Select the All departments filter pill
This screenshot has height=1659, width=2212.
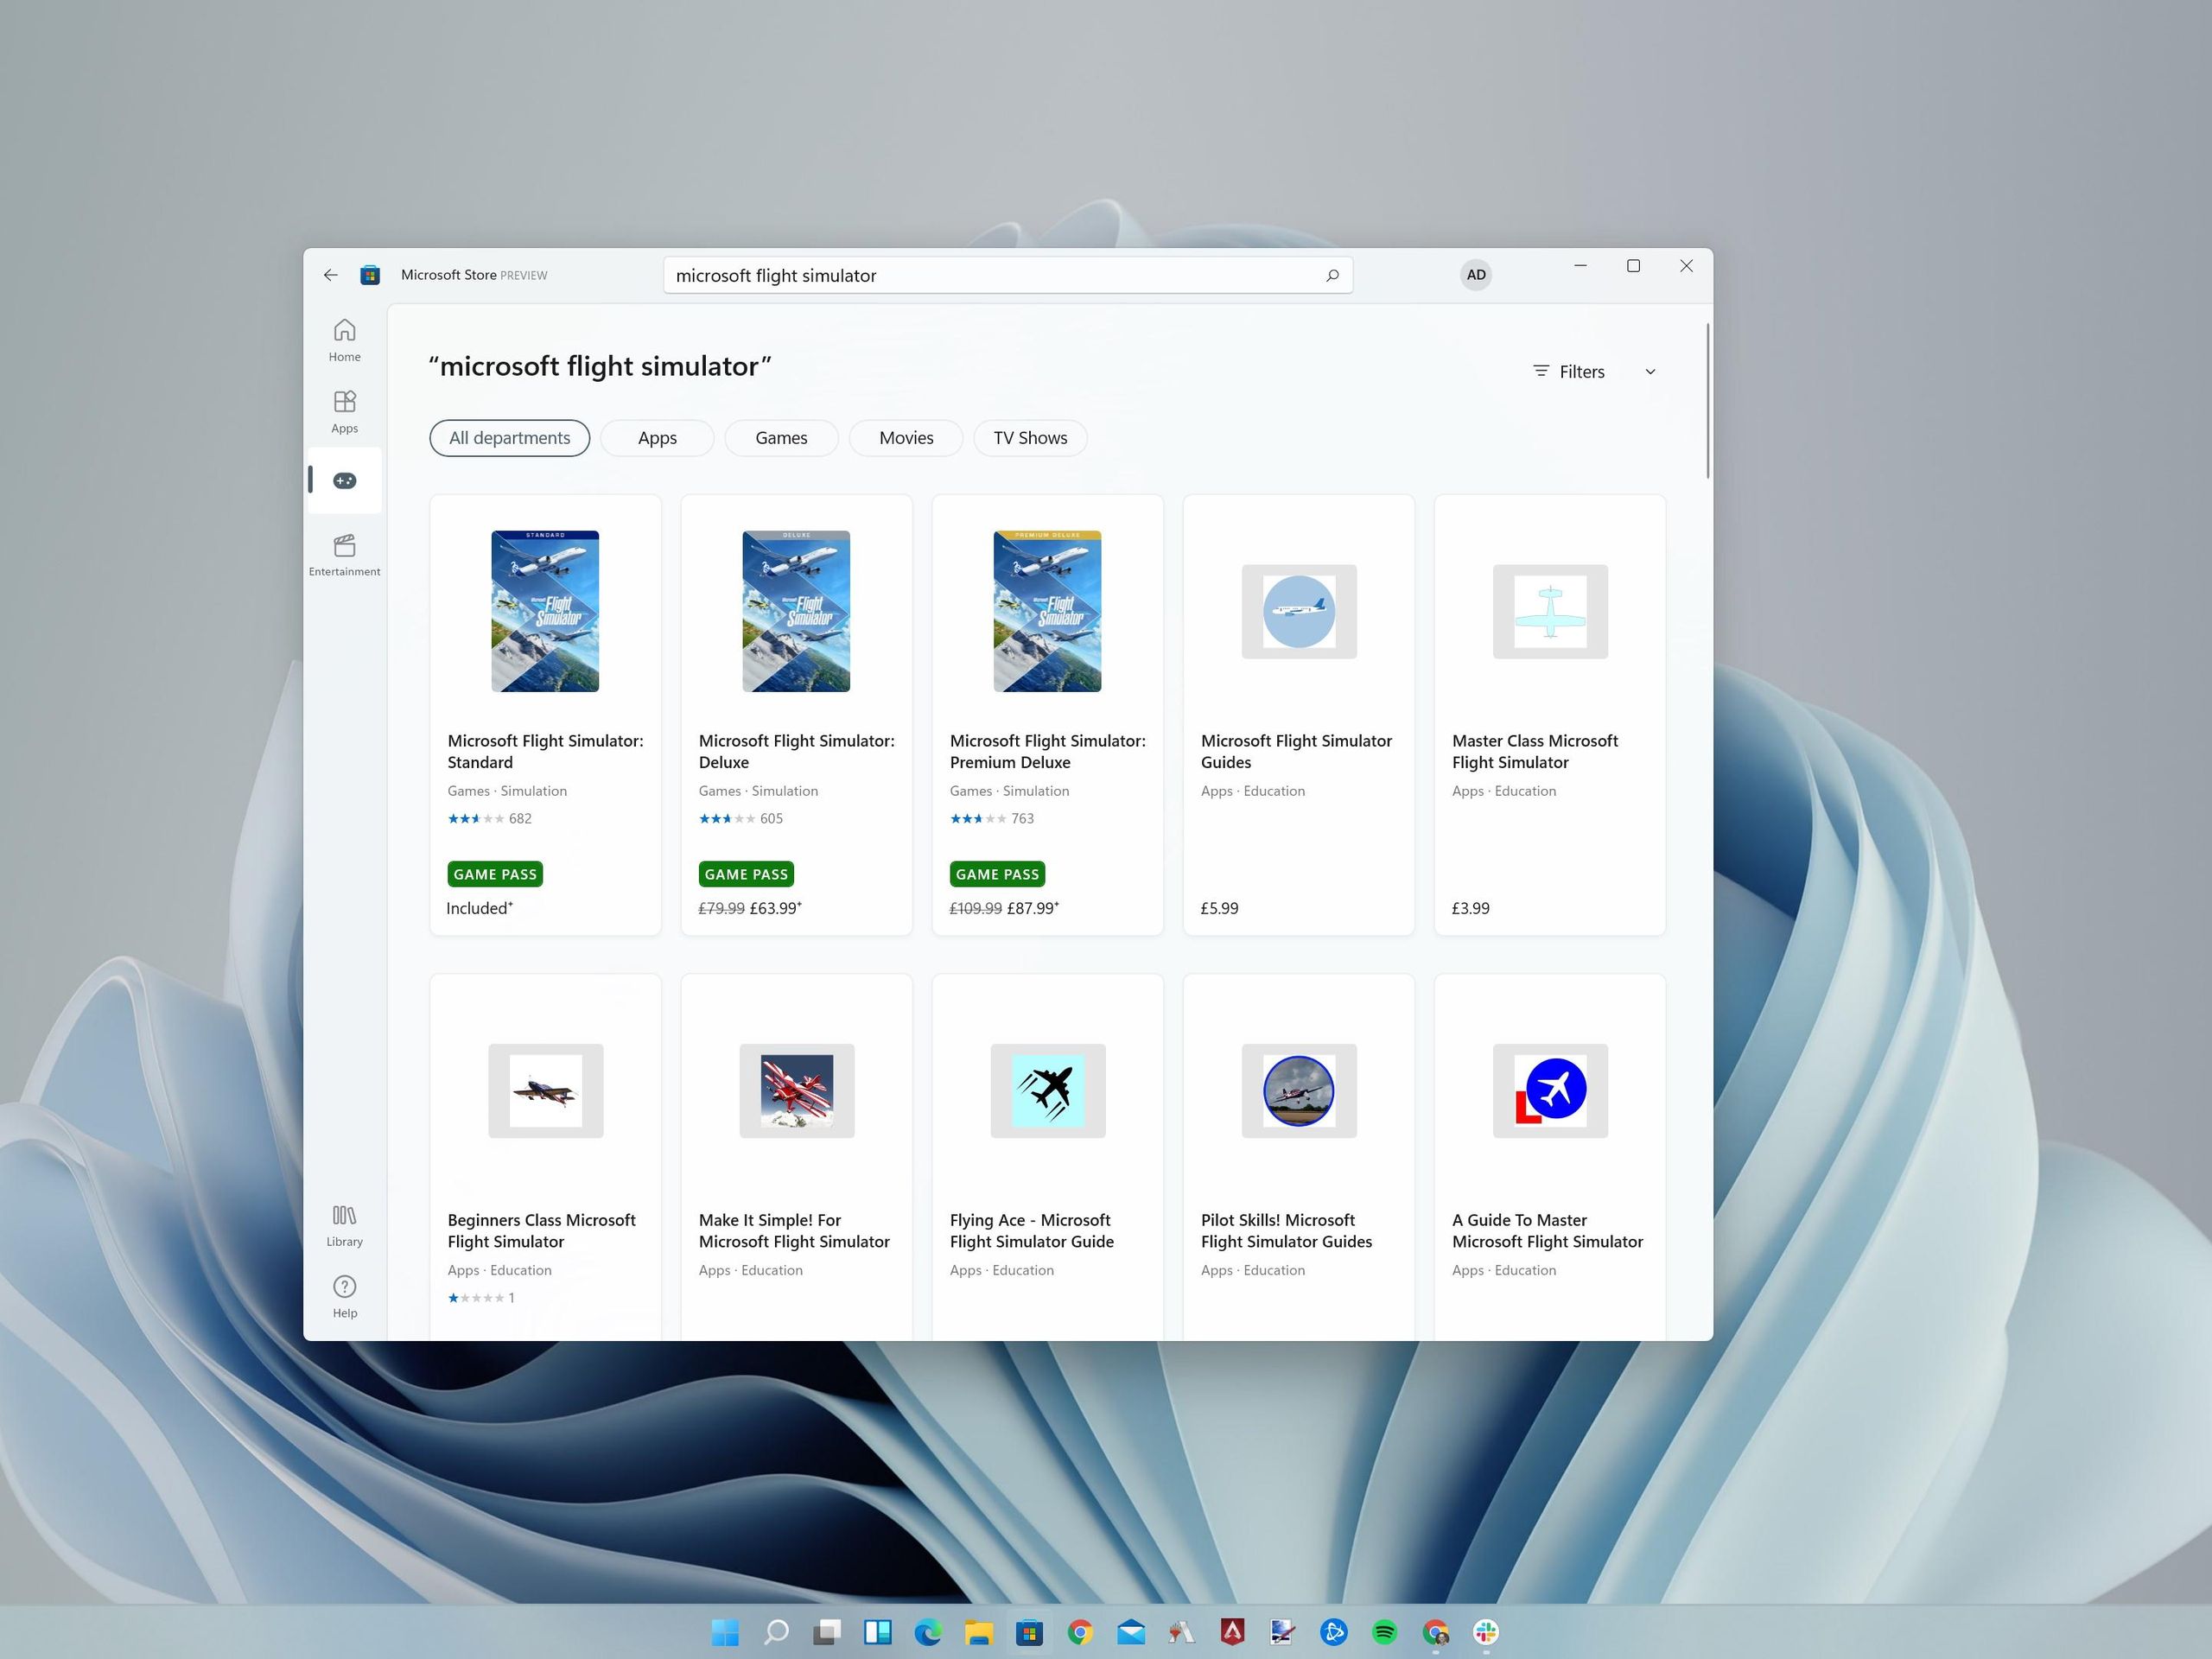click(x=509, y=438)
